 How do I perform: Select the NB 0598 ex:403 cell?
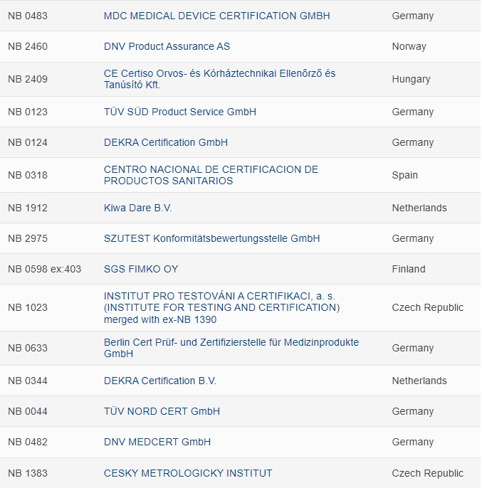coord(45,269)
